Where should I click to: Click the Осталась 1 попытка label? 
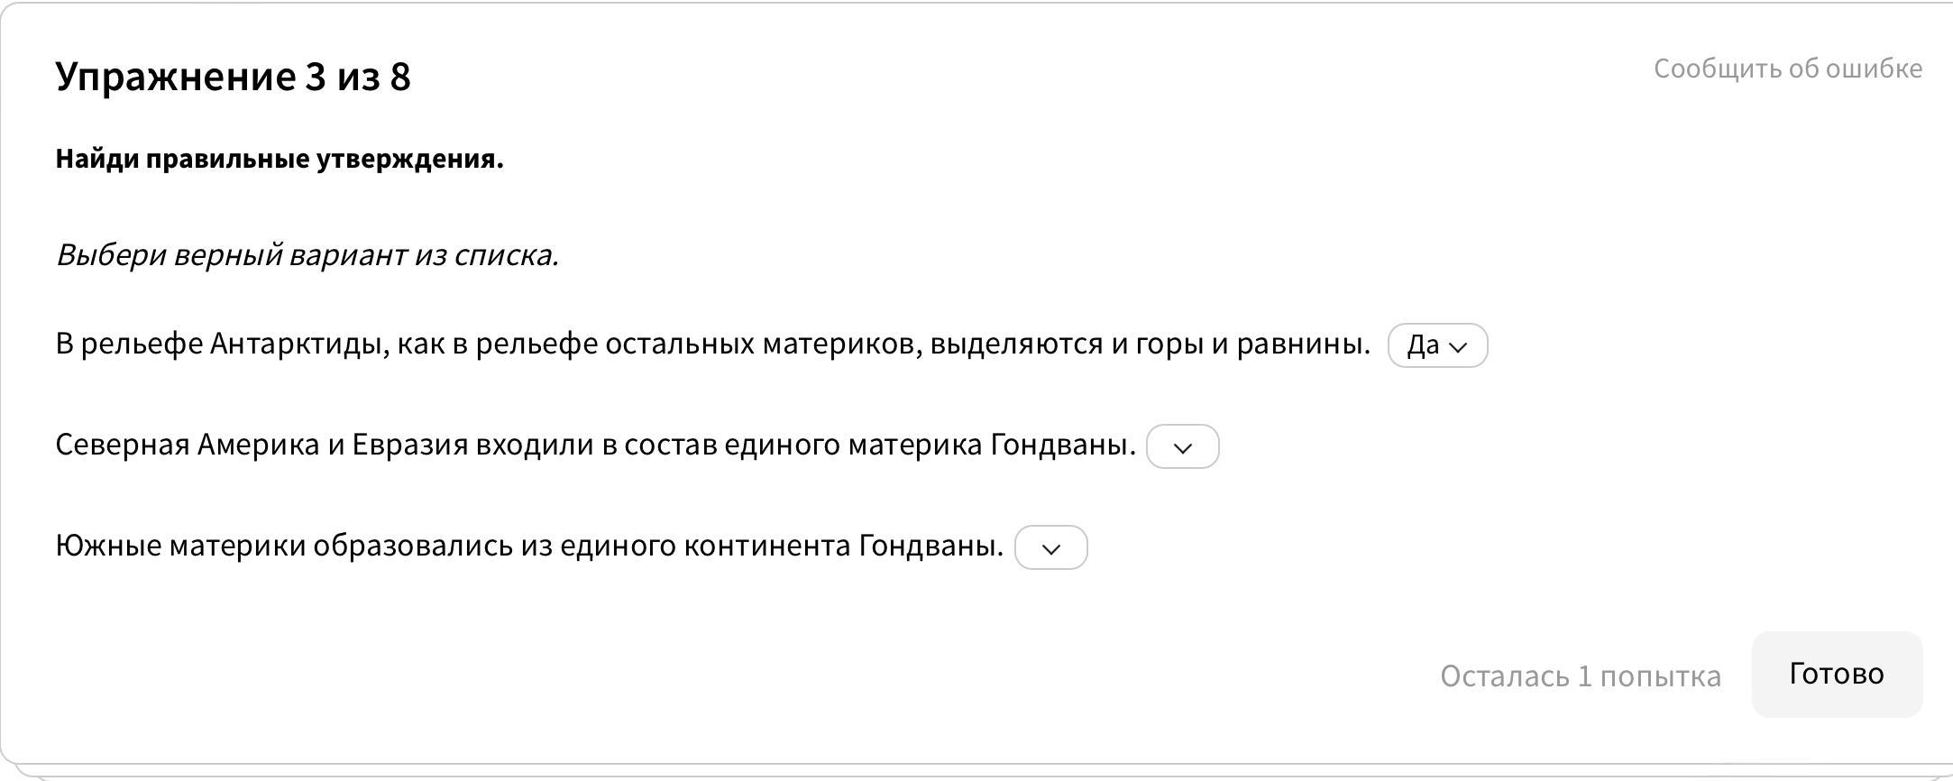click(1580, 675)
